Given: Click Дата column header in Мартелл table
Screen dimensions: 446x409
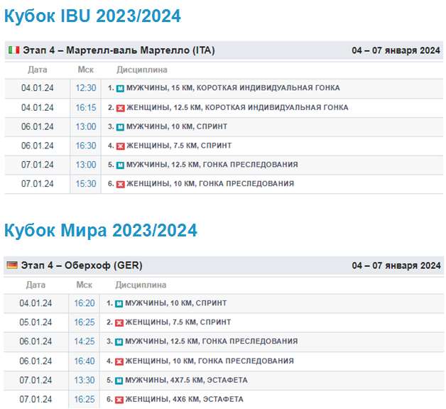Looking at the screenshot, I should click(38, 70).
